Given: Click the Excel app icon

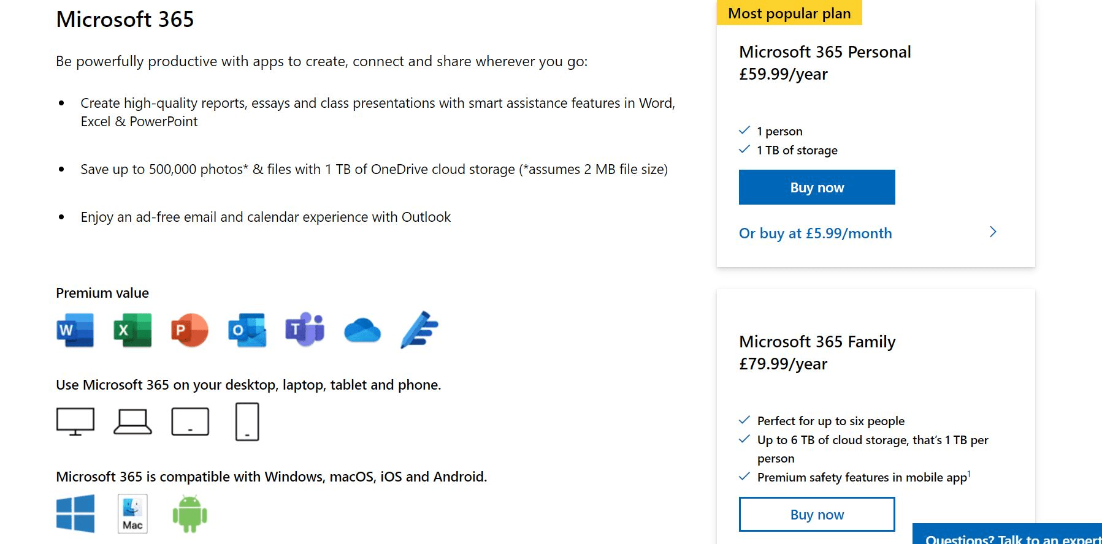Looking at the screenshot, I should click(x=132, y=330).
